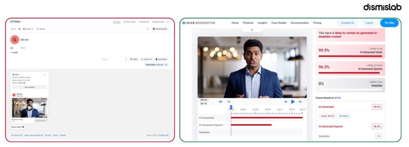Click the "G" Get one page avatar
409x147 pixels.
click(x=15, y=40)
